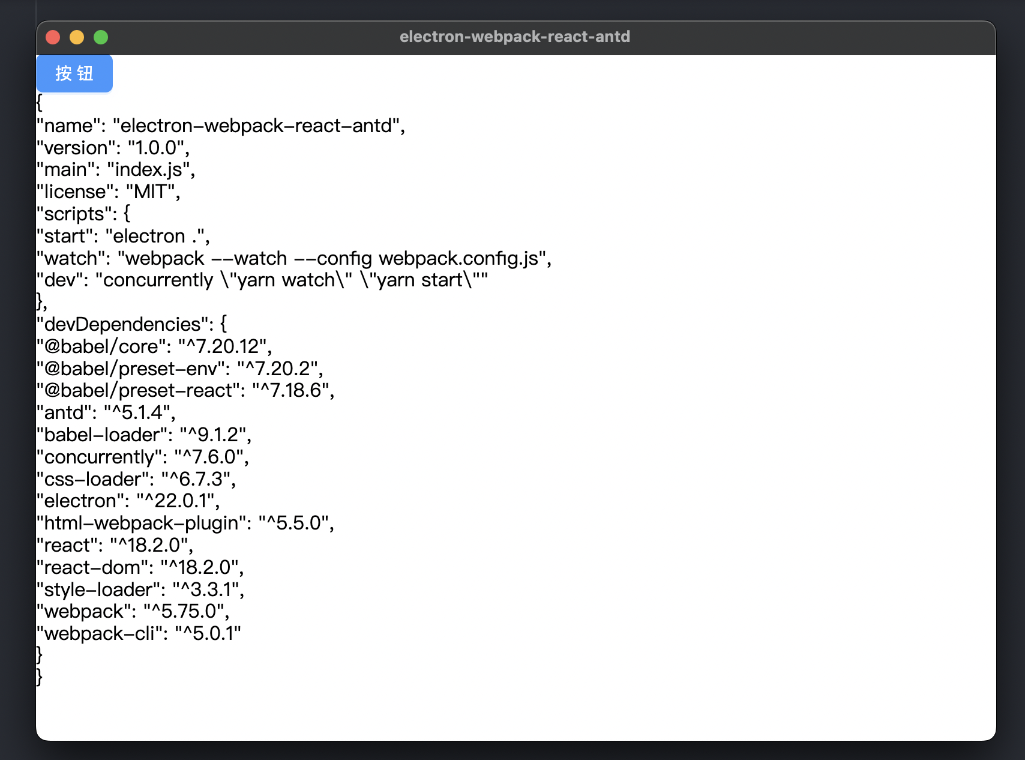Screen dimensions: 1025x760
Task: Close the electron-webpack-react-antd window
Action: pos(53,37)
